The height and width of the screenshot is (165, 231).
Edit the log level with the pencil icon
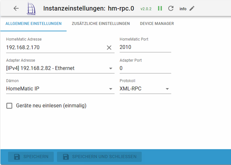[x=192, y=9]
